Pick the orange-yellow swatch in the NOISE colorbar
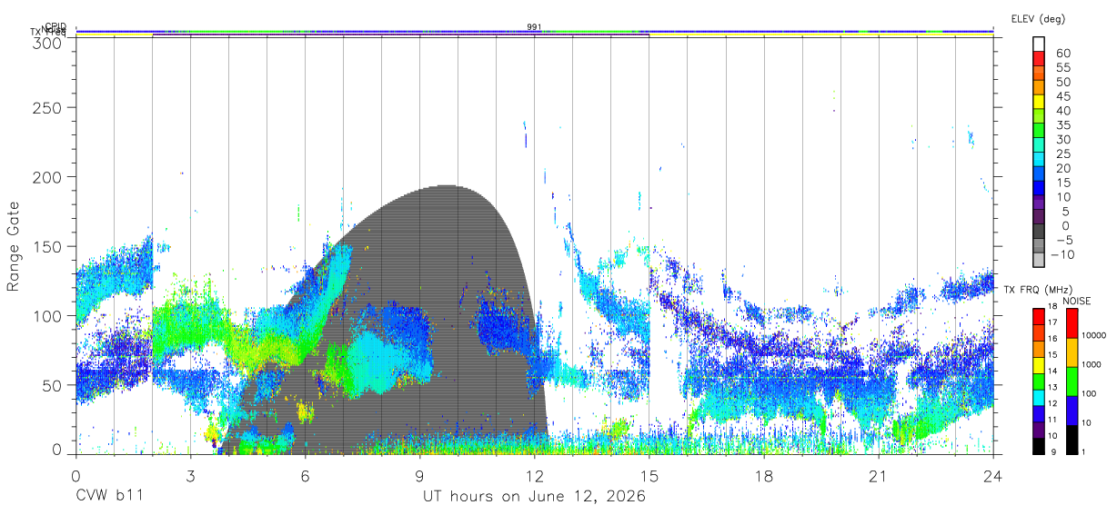Screen dimensions: 1117x515 tap(1071, 352)
